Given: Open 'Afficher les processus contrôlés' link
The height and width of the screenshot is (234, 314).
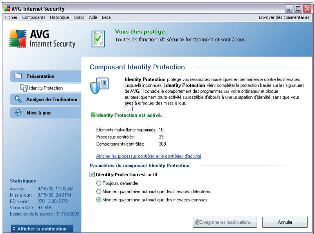Looking at the screenshot, I should (149, 156).
